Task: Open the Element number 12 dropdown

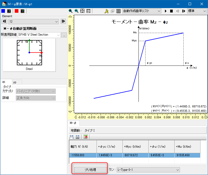Action: point(34,21)
